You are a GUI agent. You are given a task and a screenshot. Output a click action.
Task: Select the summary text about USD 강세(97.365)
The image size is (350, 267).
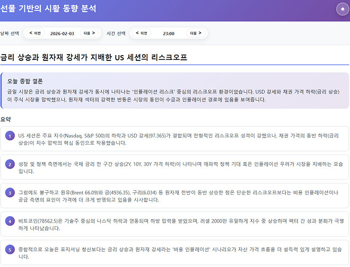tap(179, 139)
